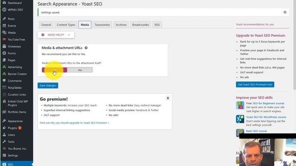
Task: Close the Go premium banner
Action: coord(167,98)
